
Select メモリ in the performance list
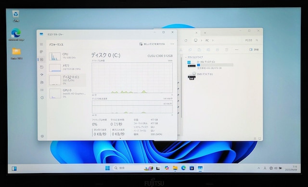click(x=67, y=67)
